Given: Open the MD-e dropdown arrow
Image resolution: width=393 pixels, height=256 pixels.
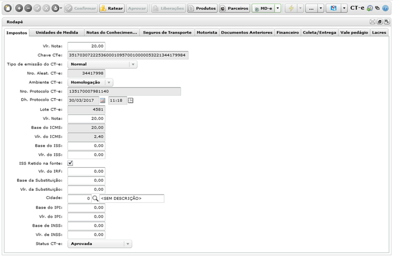Looking at the screenshot, I should click(x=278, y=8).
